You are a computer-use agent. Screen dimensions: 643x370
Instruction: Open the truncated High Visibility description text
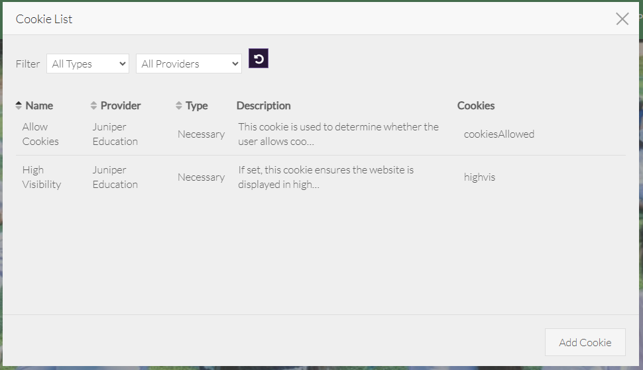click(325, 177)
